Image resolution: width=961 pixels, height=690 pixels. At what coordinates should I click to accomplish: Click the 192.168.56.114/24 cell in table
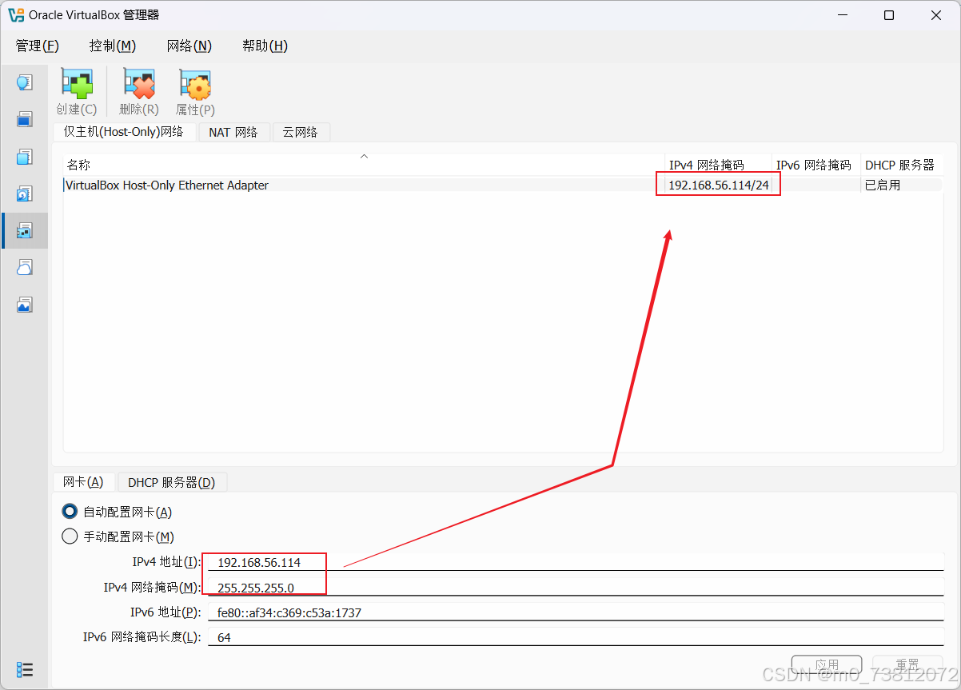pos(718,185)
